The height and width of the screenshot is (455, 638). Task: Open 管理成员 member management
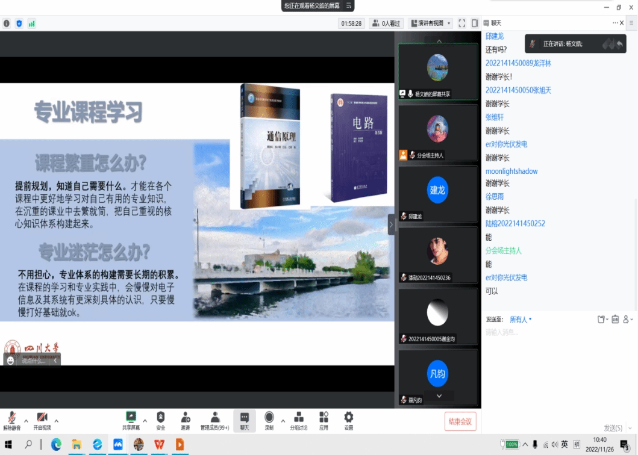pos(214,419)
